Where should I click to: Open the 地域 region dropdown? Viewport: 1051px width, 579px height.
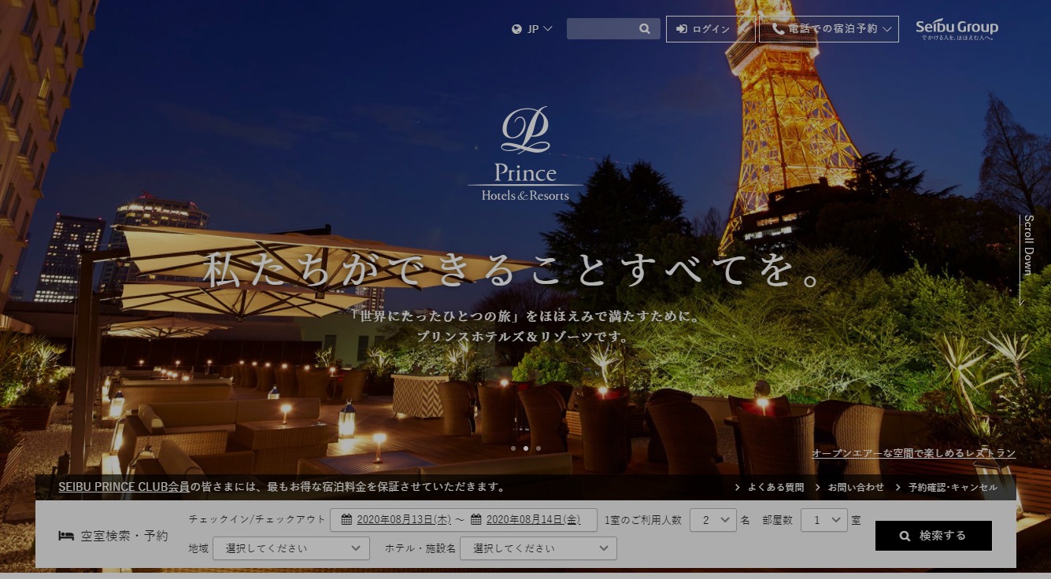291,548
